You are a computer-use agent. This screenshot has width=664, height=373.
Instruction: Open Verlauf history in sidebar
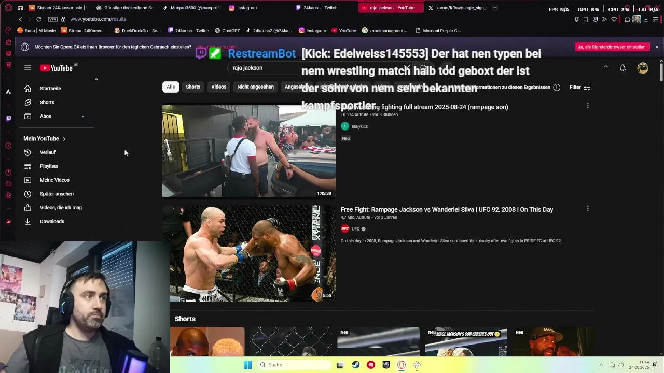(x=56, y=152)
